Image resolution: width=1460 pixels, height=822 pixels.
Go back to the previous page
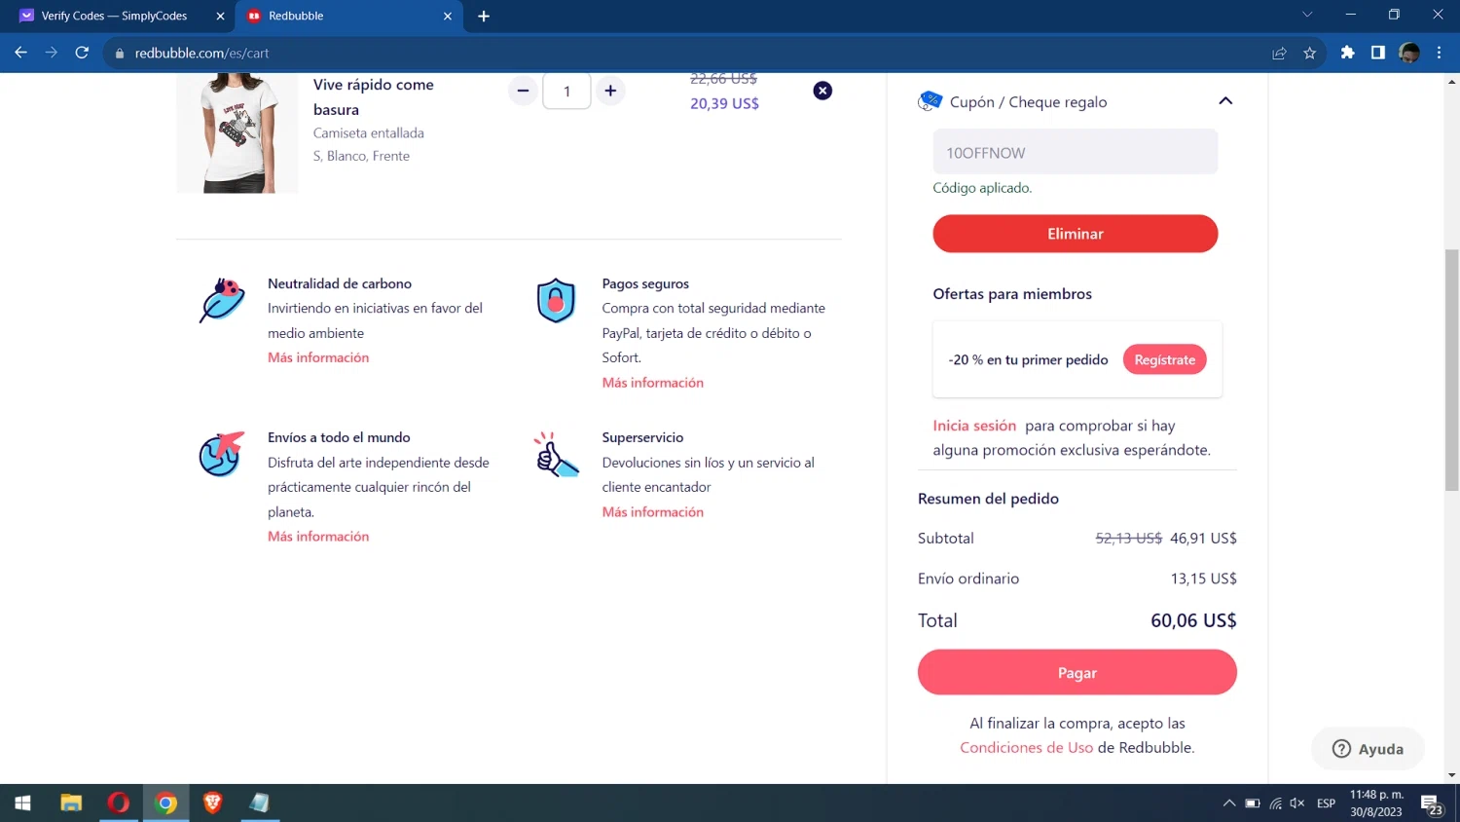tap(20, 53)
